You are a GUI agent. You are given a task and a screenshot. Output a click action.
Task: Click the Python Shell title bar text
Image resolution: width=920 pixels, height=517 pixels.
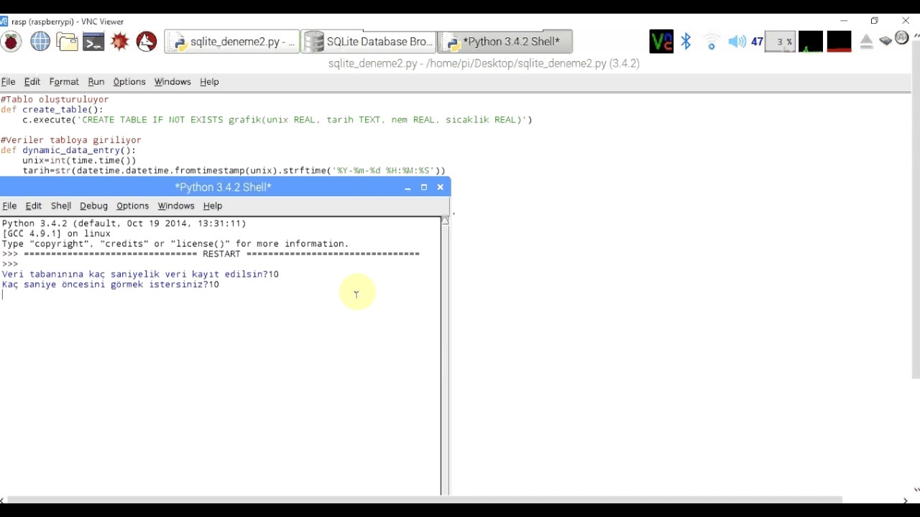(223, 187)
